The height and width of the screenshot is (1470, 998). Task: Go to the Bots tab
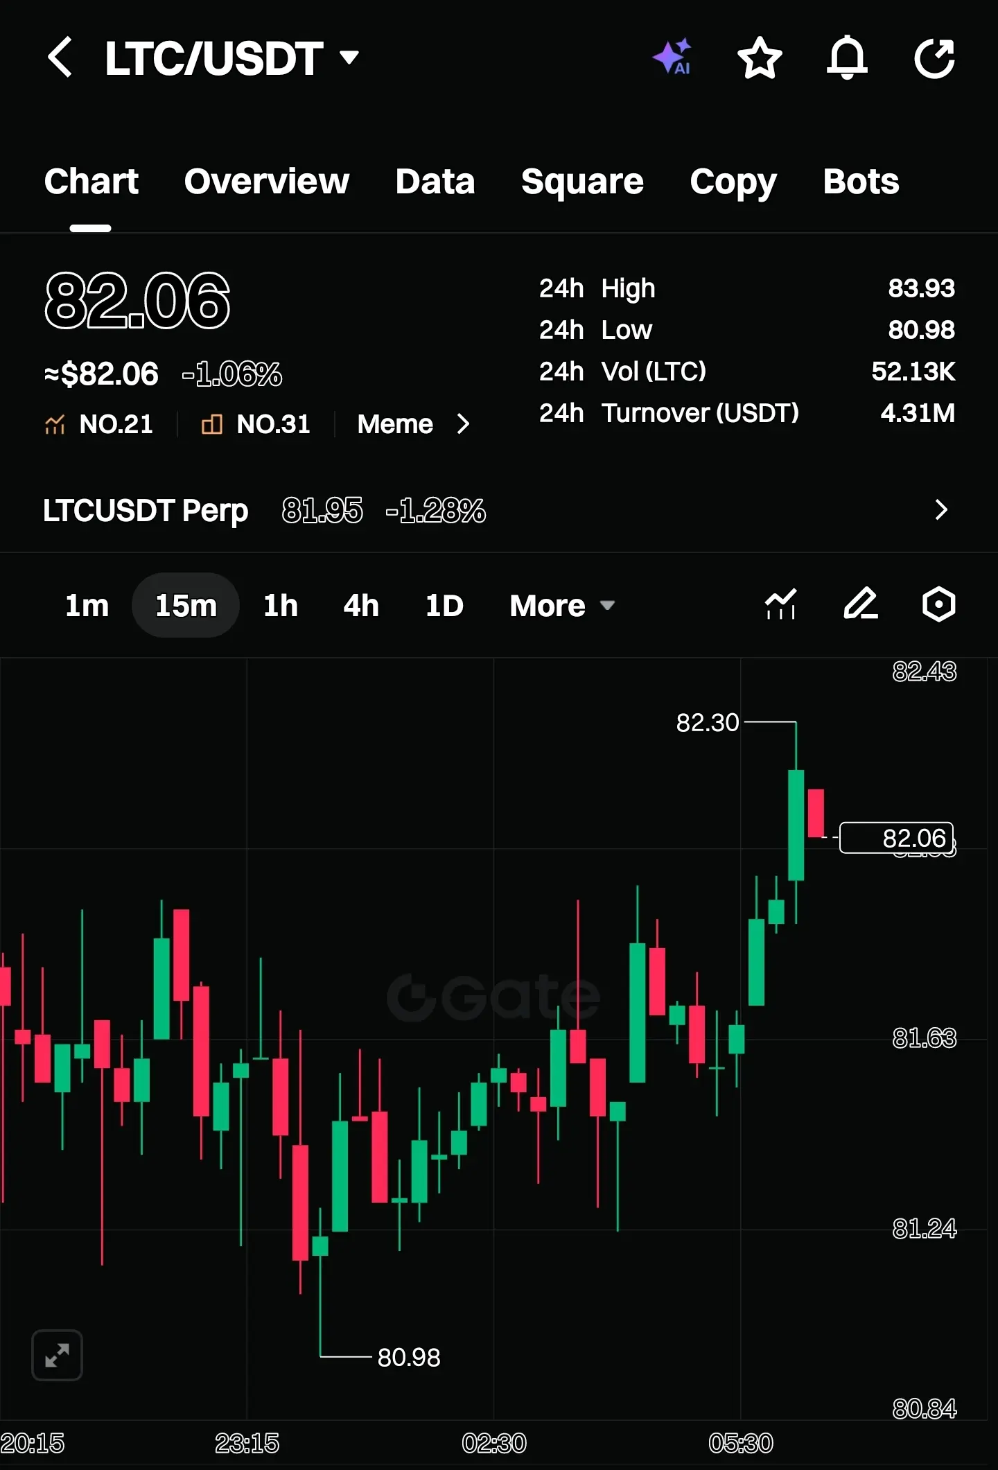coord(861,182)
